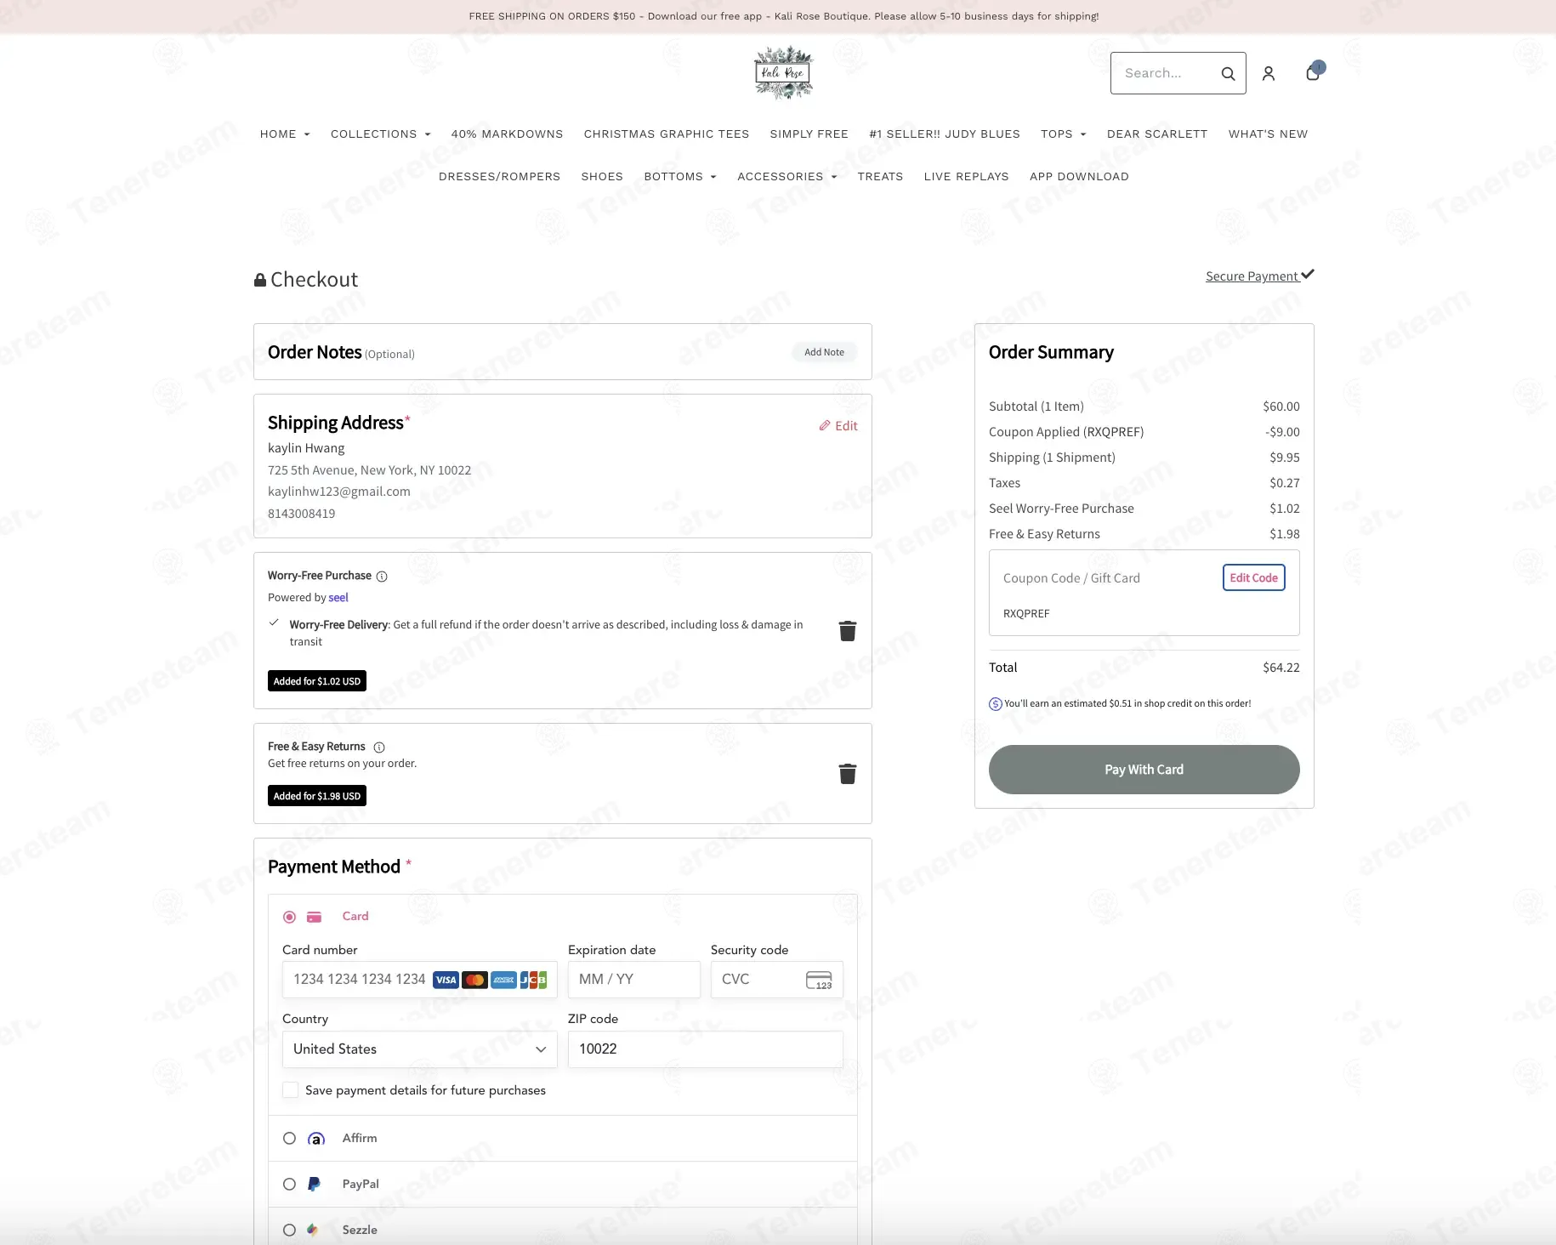Open DRESSES/ROMPERS menu item
The width and height of the screenshot is (1556, 1245).
499,177
